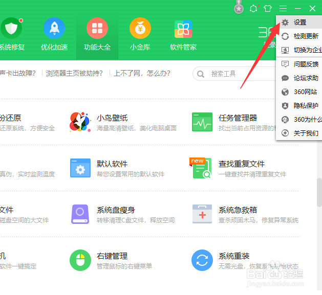322x295 pixels.
Task: Open the 优化加速 rocket icon
Action: click(x=54, y=28)
